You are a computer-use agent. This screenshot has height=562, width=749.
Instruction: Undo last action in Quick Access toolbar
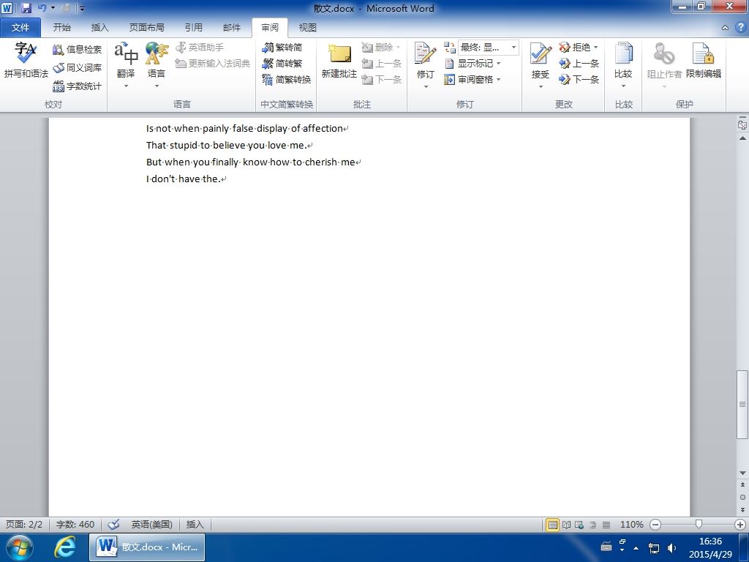(x=42, y=8)
